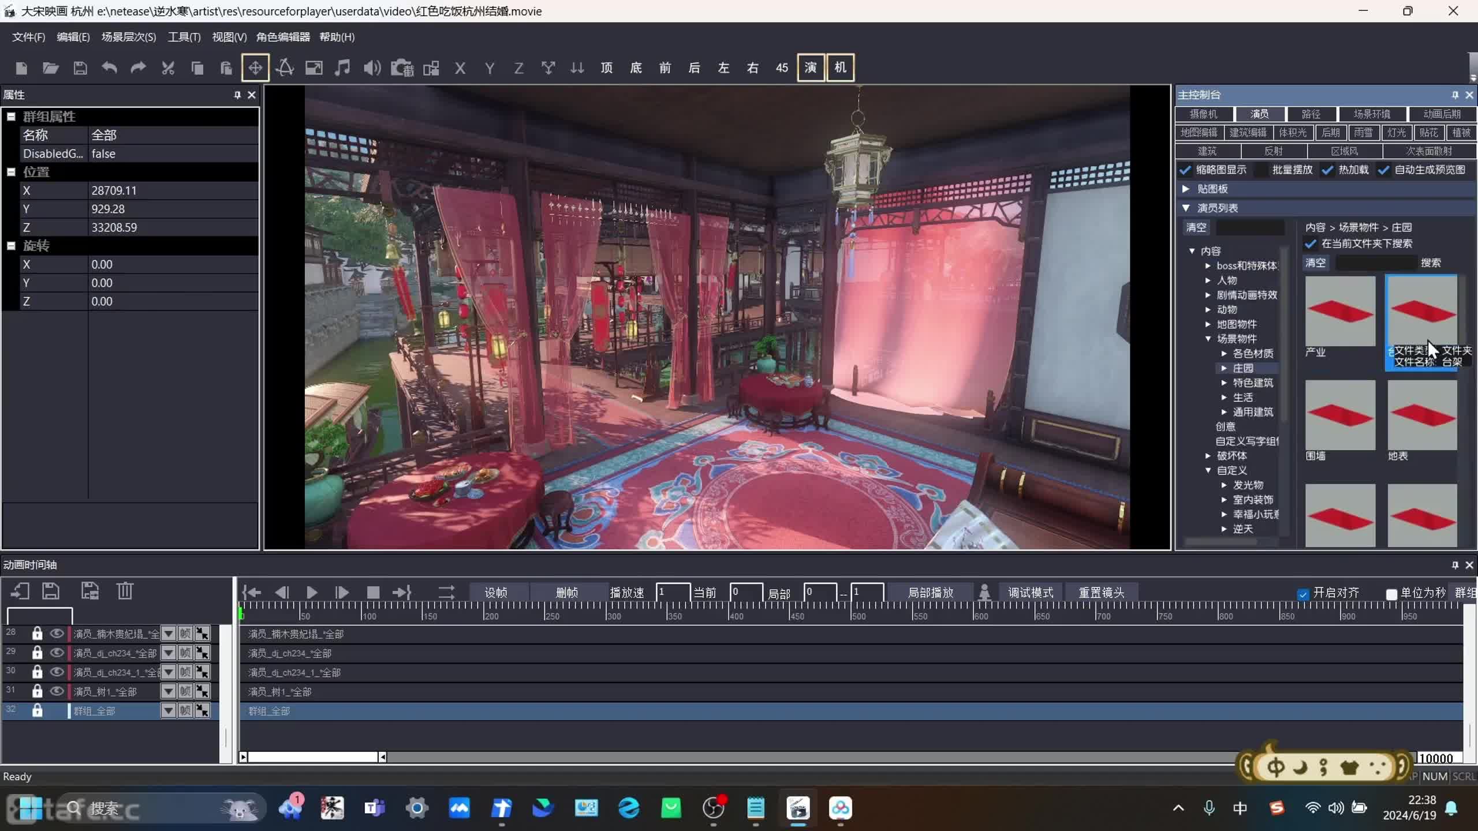Enable 单位为秒 checkbox
Viewport: 1478px width, 831px height.
[x=1391, y=594]
